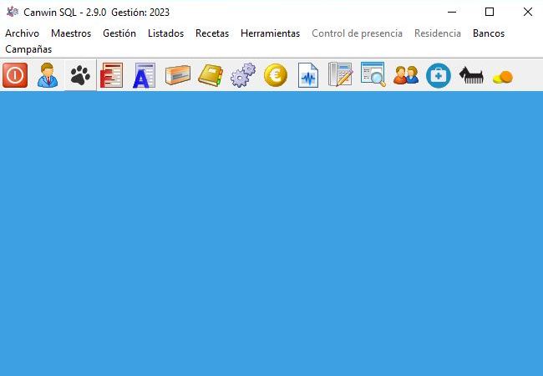
Task: Click the Canwin app icon in title bar
Action: [x=13, y=12]
